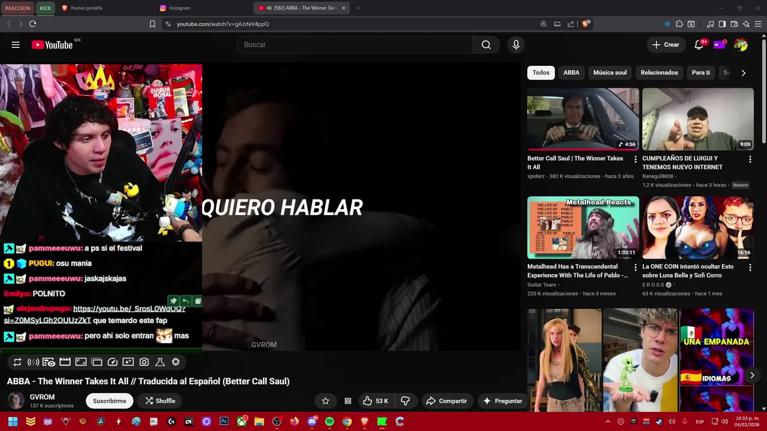Switch to the Nueva pestaña tab

(x=105, y=8)
